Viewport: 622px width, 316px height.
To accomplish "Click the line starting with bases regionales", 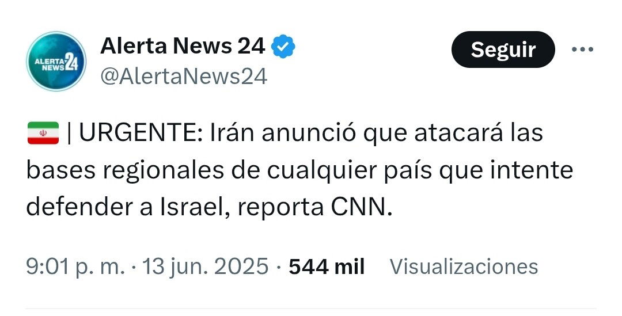I will point(299,170).
